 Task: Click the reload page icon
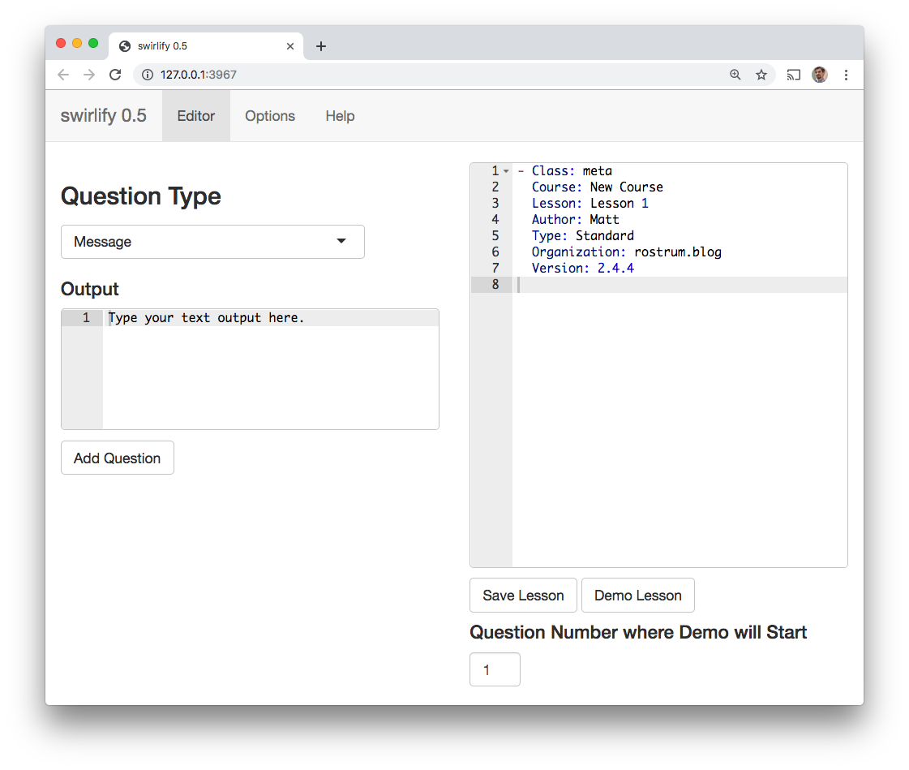115,74
